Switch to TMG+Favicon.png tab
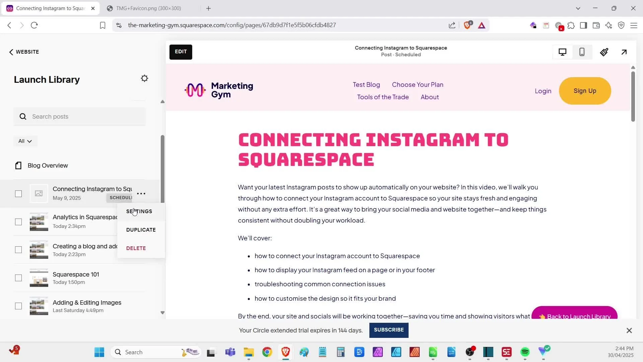The image size is (643, 362). [x=148, y=8]
